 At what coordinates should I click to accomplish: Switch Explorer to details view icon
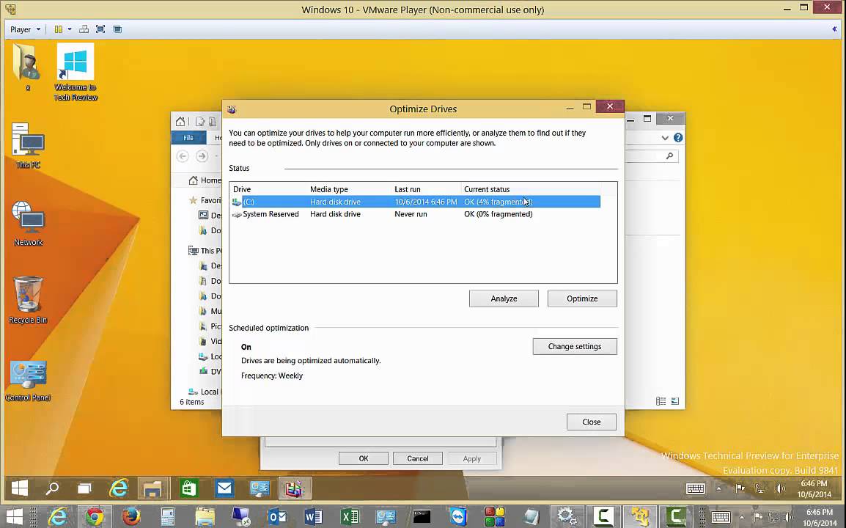661,401
